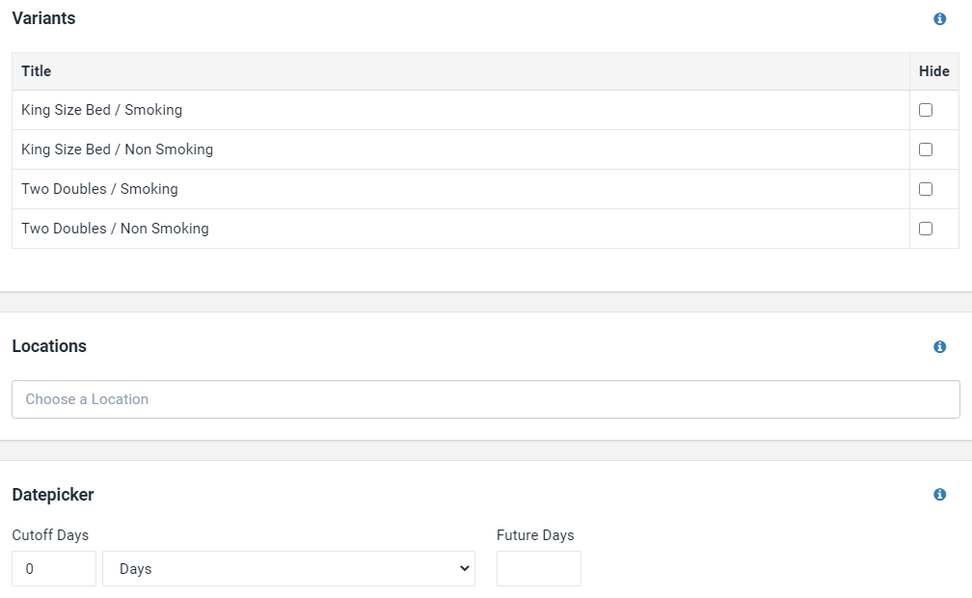Open the Locations section info icon
The height and width of the screenshot is (598, 972).
940,347
